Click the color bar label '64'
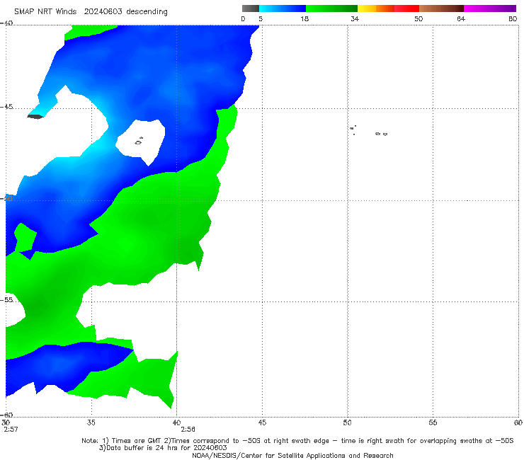This screenshot has height=460, width=524. point(461,18)
